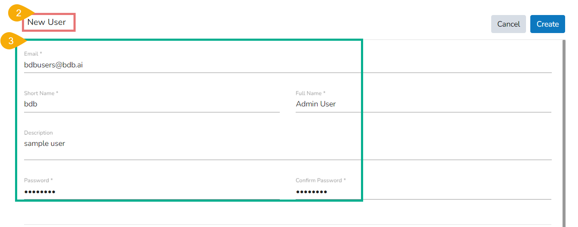578x227 pixels.
Task: Click the orange annotation badge numbered 2
Action: [x=18, y=13]
